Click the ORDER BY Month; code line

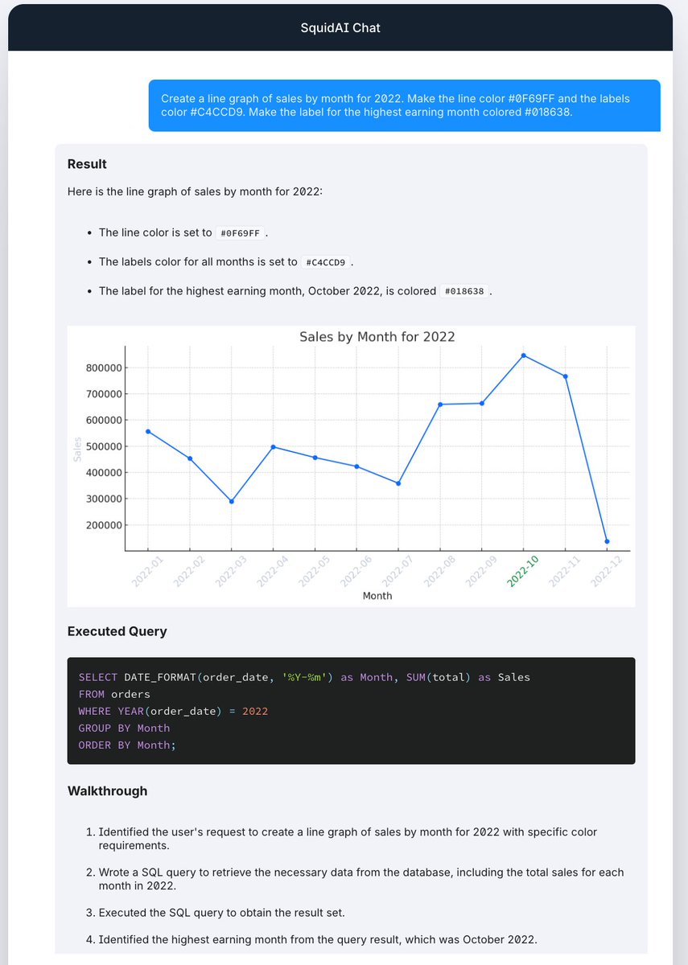coord(127,745)
